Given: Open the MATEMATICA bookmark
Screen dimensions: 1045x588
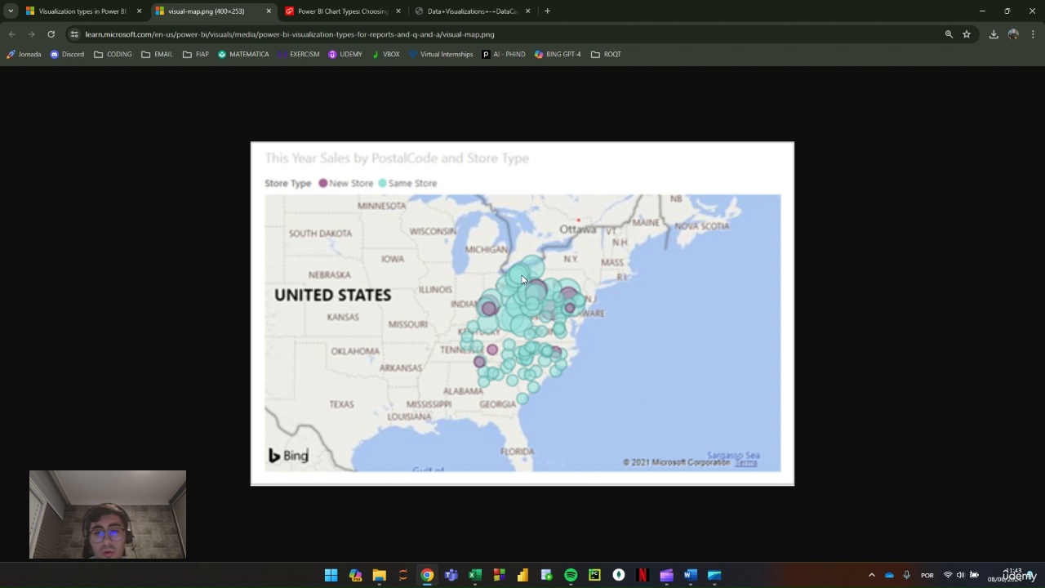Looking at the screenshot, I should [x=243, y=55].
